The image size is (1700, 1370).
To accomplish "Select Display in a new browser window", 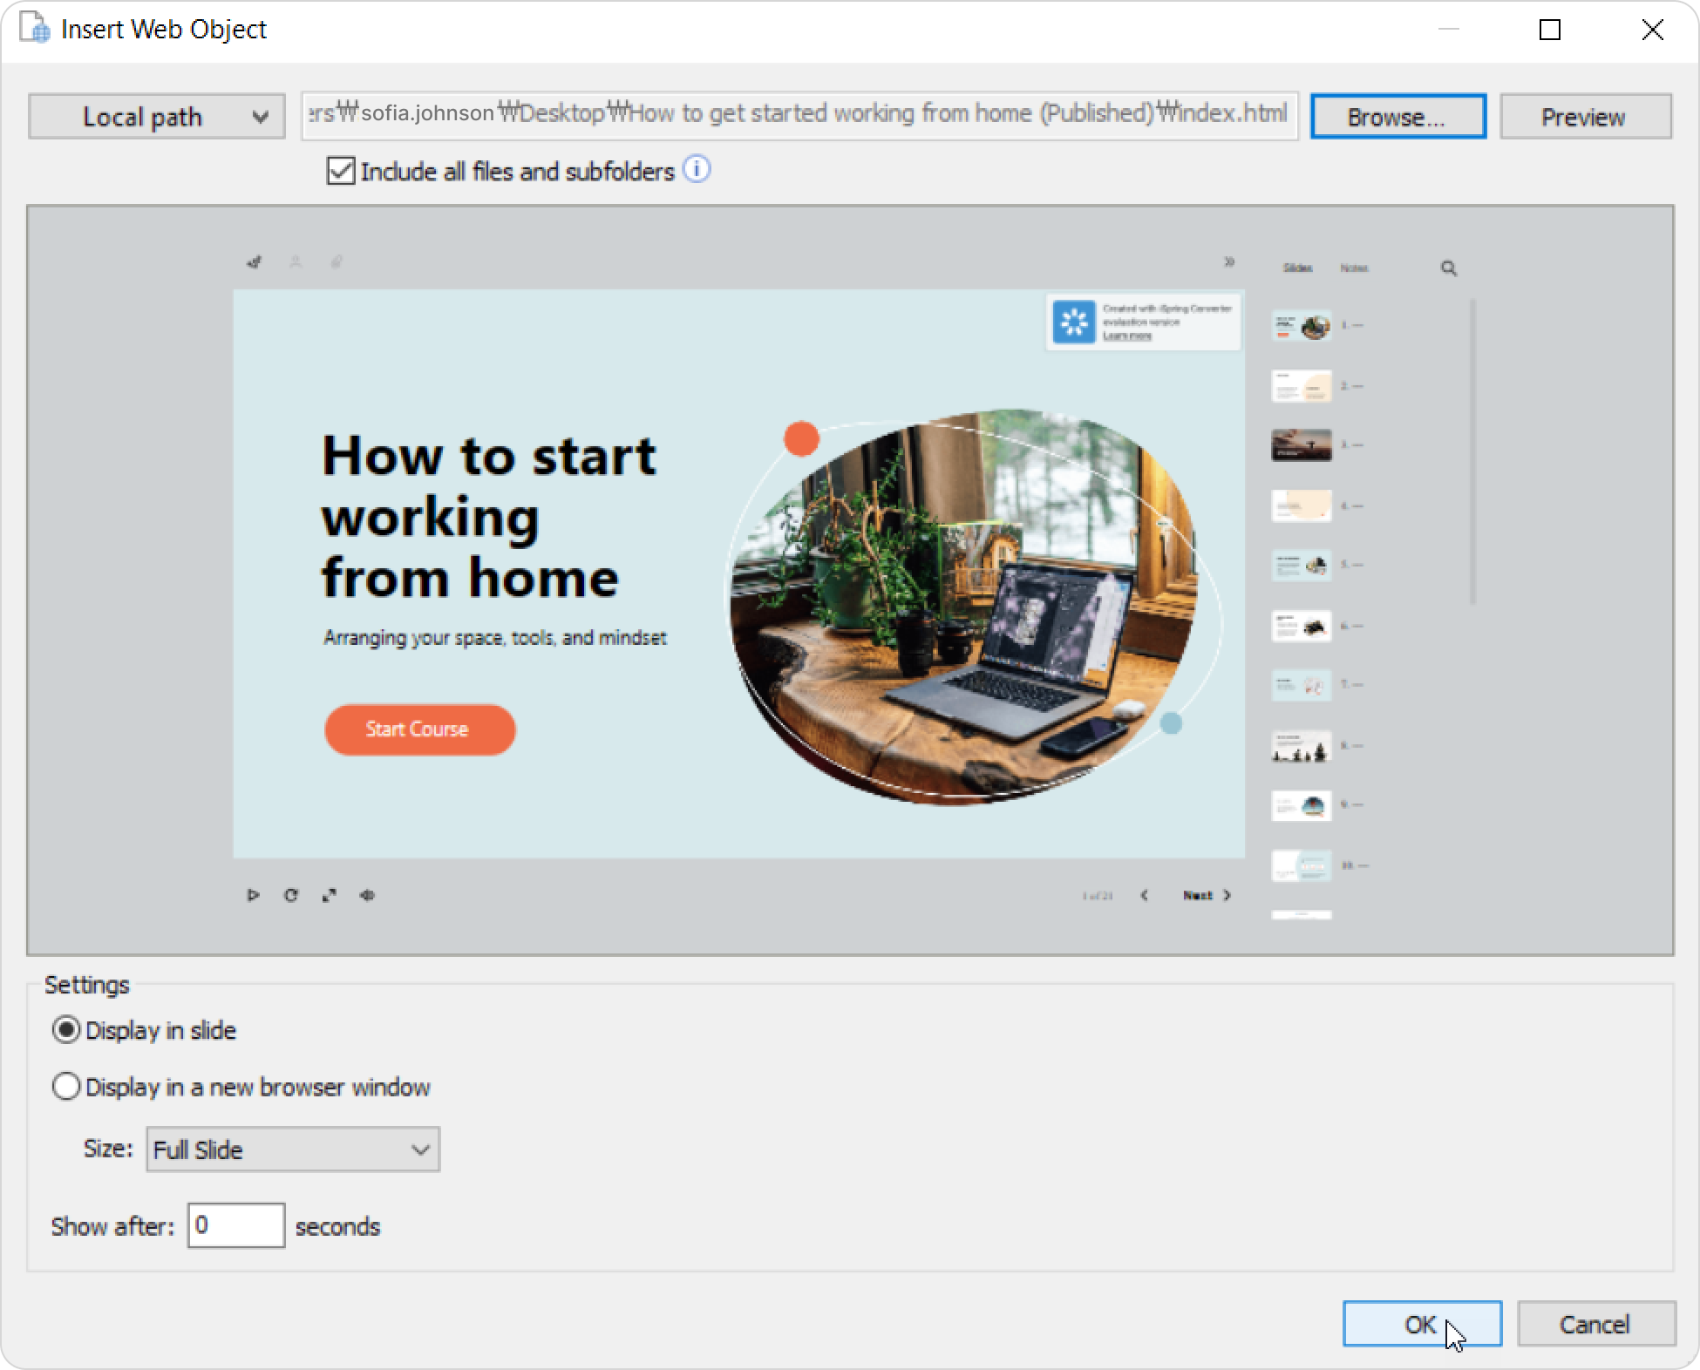I will coord(66,1087).
